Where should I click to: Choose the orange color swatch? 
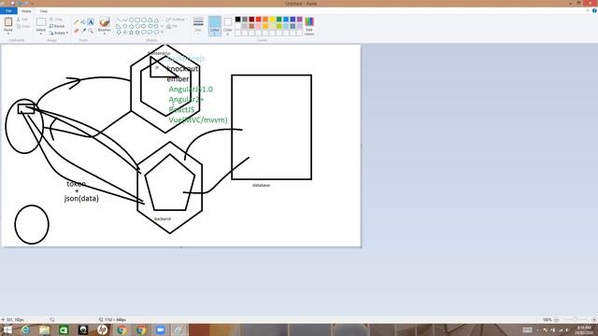point(265,19)
